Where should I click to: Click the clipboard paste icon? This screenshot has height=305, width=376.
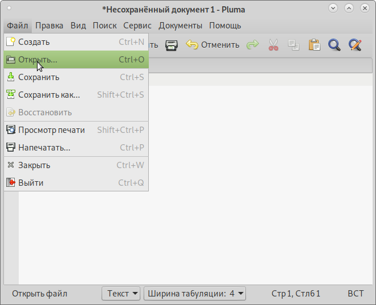314,45
